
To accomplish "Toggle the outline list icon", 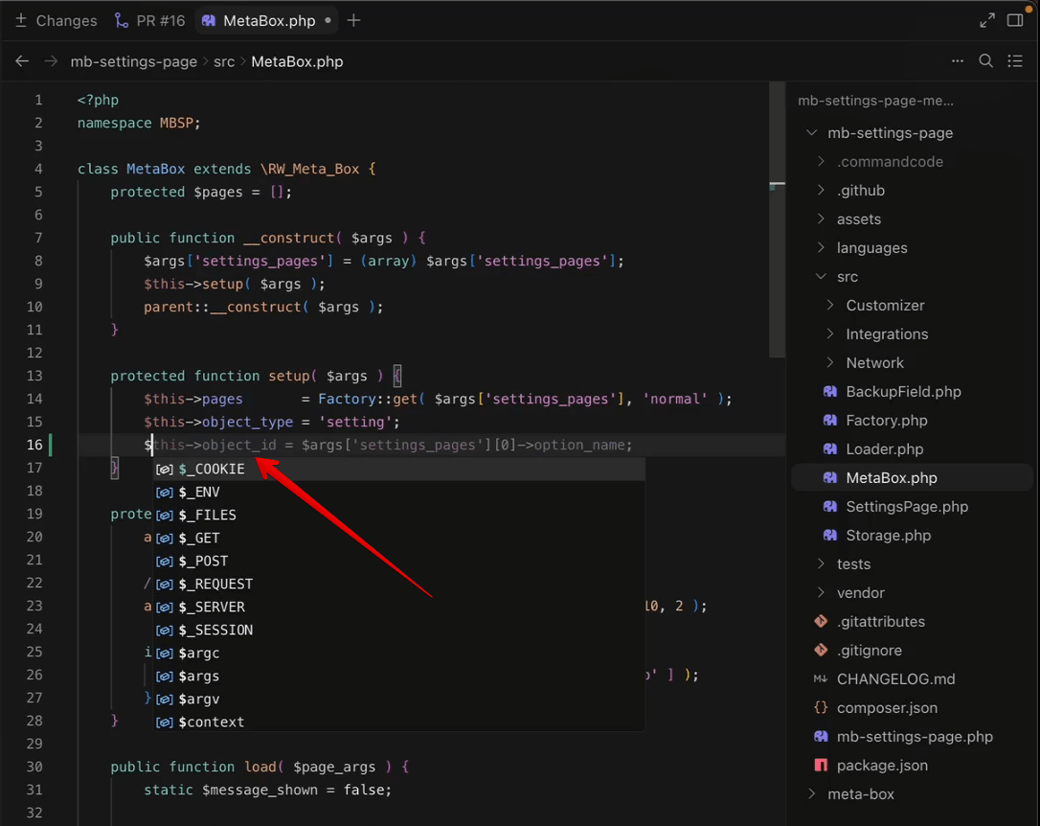I will [1015, 61].
